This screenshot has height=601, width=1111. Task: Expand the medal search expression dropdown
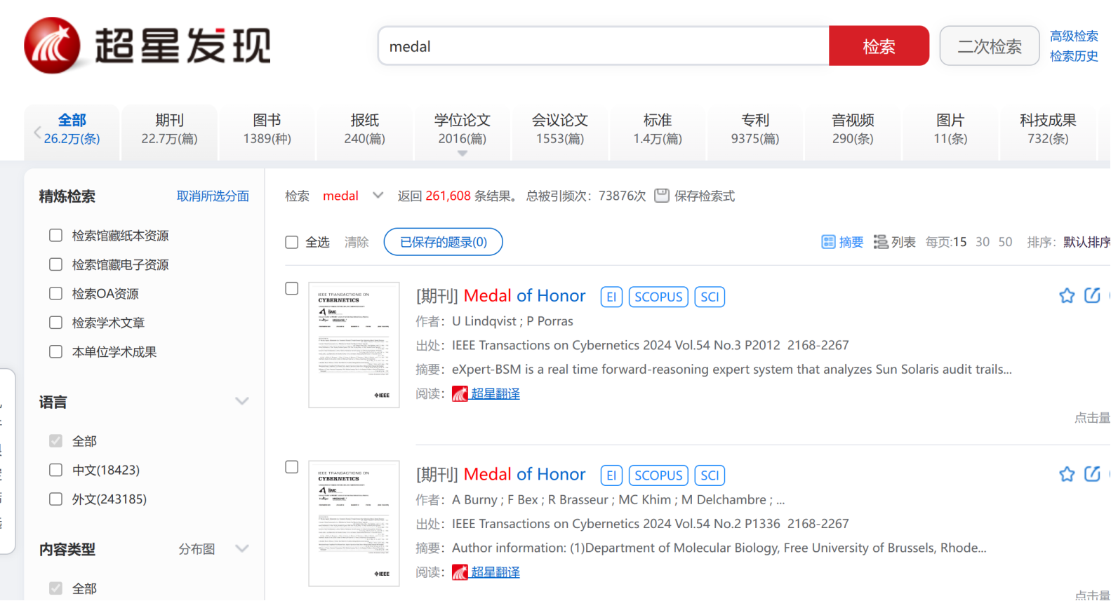click(x=378, y=195)
